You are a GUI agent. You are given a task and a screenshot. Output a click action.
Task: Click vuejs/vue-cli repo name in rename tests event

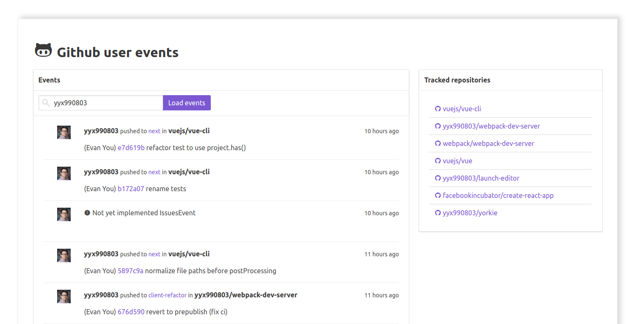pyautogui.click(x=189, y=172)
